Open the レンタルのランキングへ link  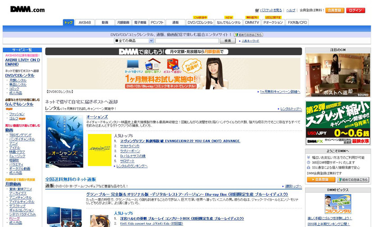coord(132,166)
